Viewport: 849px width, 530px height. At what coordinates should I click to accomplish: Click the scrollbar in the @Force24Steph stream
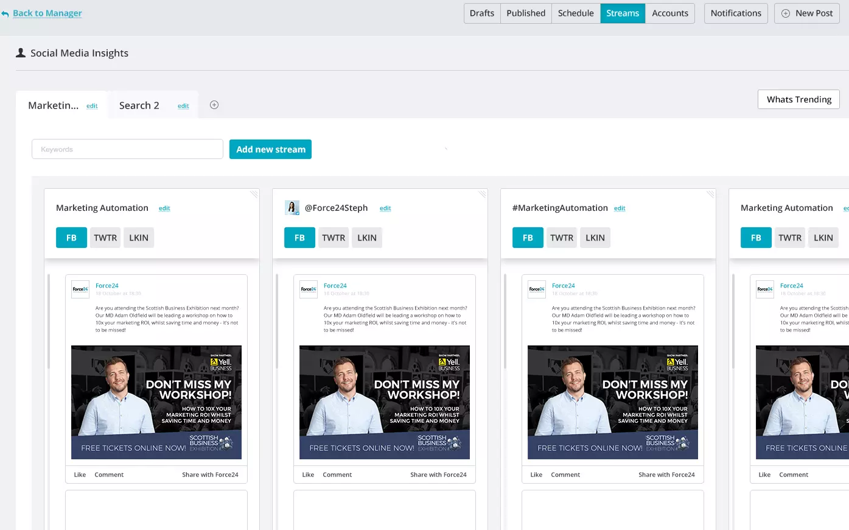point(278,322)
